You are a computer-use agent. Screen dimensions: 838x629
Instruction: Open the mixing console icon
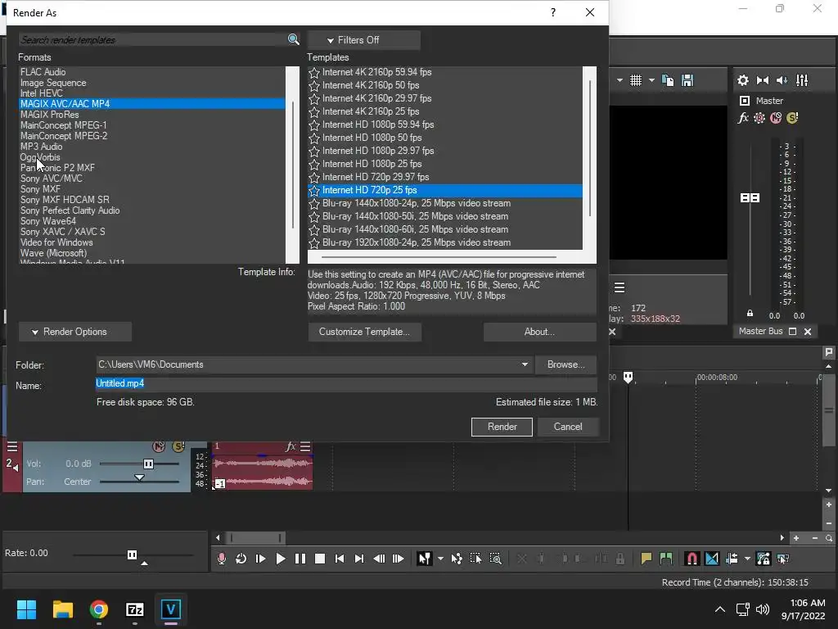pos(802,80)
